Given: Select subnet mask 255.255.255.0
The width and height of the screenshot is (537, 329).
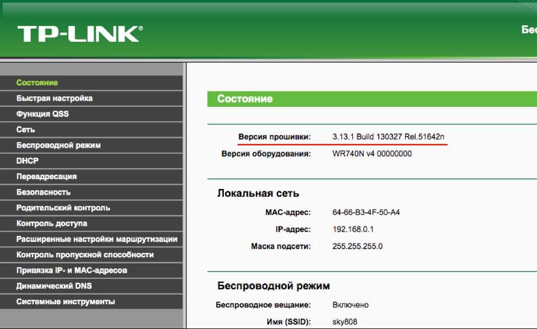Looking at the screenshot, I should 357,246.
